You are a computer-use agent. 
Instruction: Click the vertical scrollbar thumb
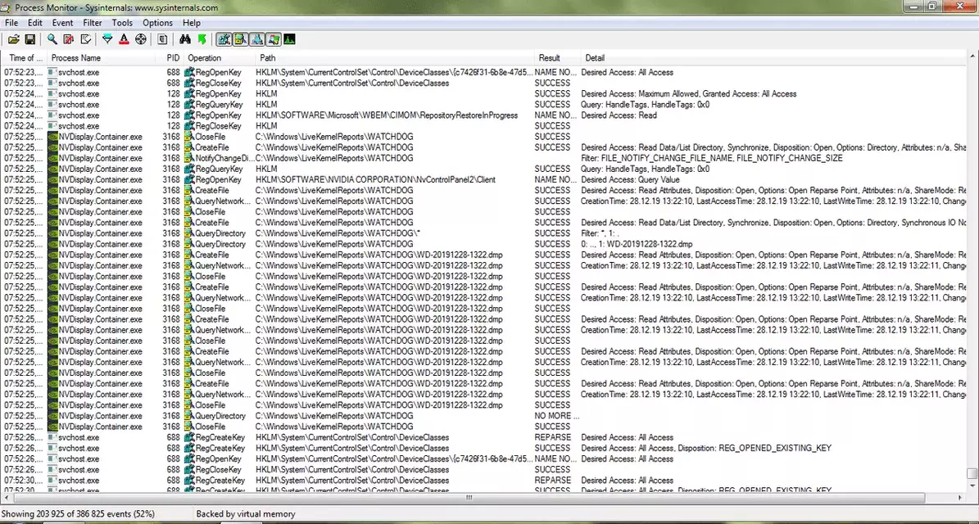[972, 473]
